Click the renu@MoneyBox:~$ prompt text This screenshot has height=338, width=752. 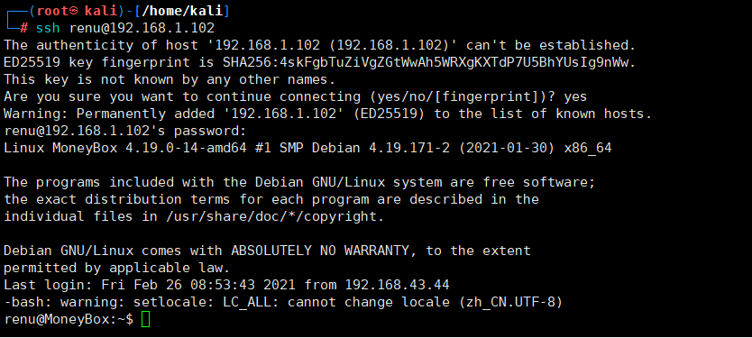(x=69, y=320)
